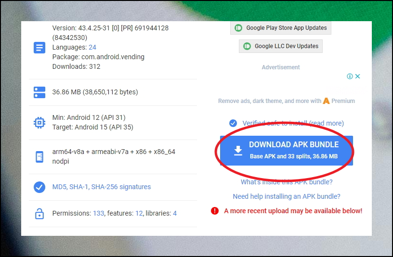Click the document icon beside version info
Image resolution: width=393 pixels, height=257 pixels.
pyautogui.click(x=39, y=48)
